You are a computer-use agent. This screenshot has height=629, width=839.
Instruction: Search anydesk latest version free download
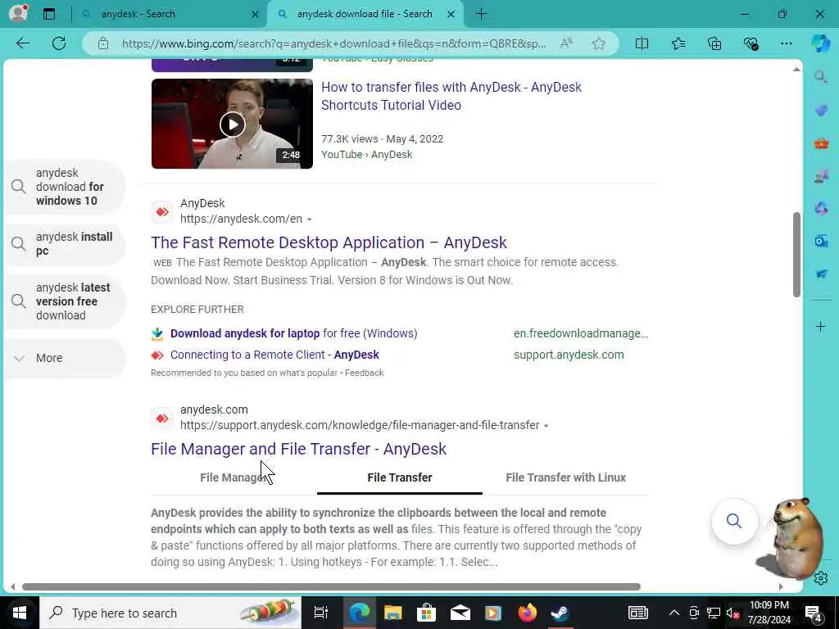pos(66,301)
